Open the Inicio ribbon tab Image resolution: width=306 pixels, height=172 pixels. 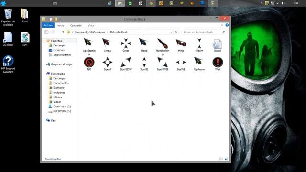click(61, 25)
